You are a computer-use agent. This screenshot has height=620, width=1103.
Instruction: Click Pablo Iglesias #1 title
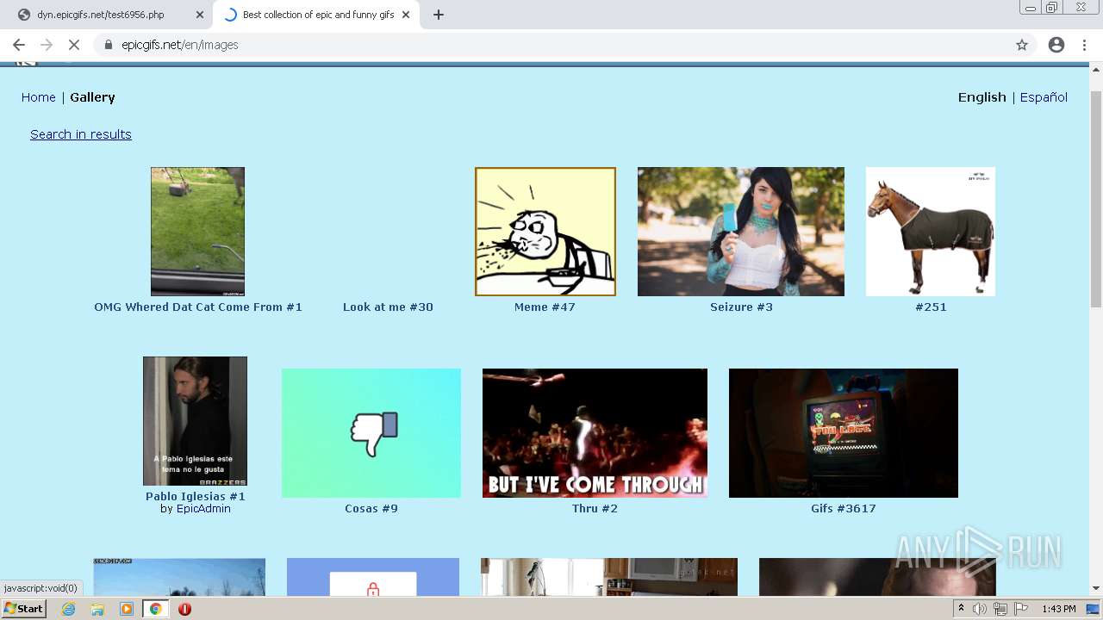pyautogui.click(x=196, y=497)
